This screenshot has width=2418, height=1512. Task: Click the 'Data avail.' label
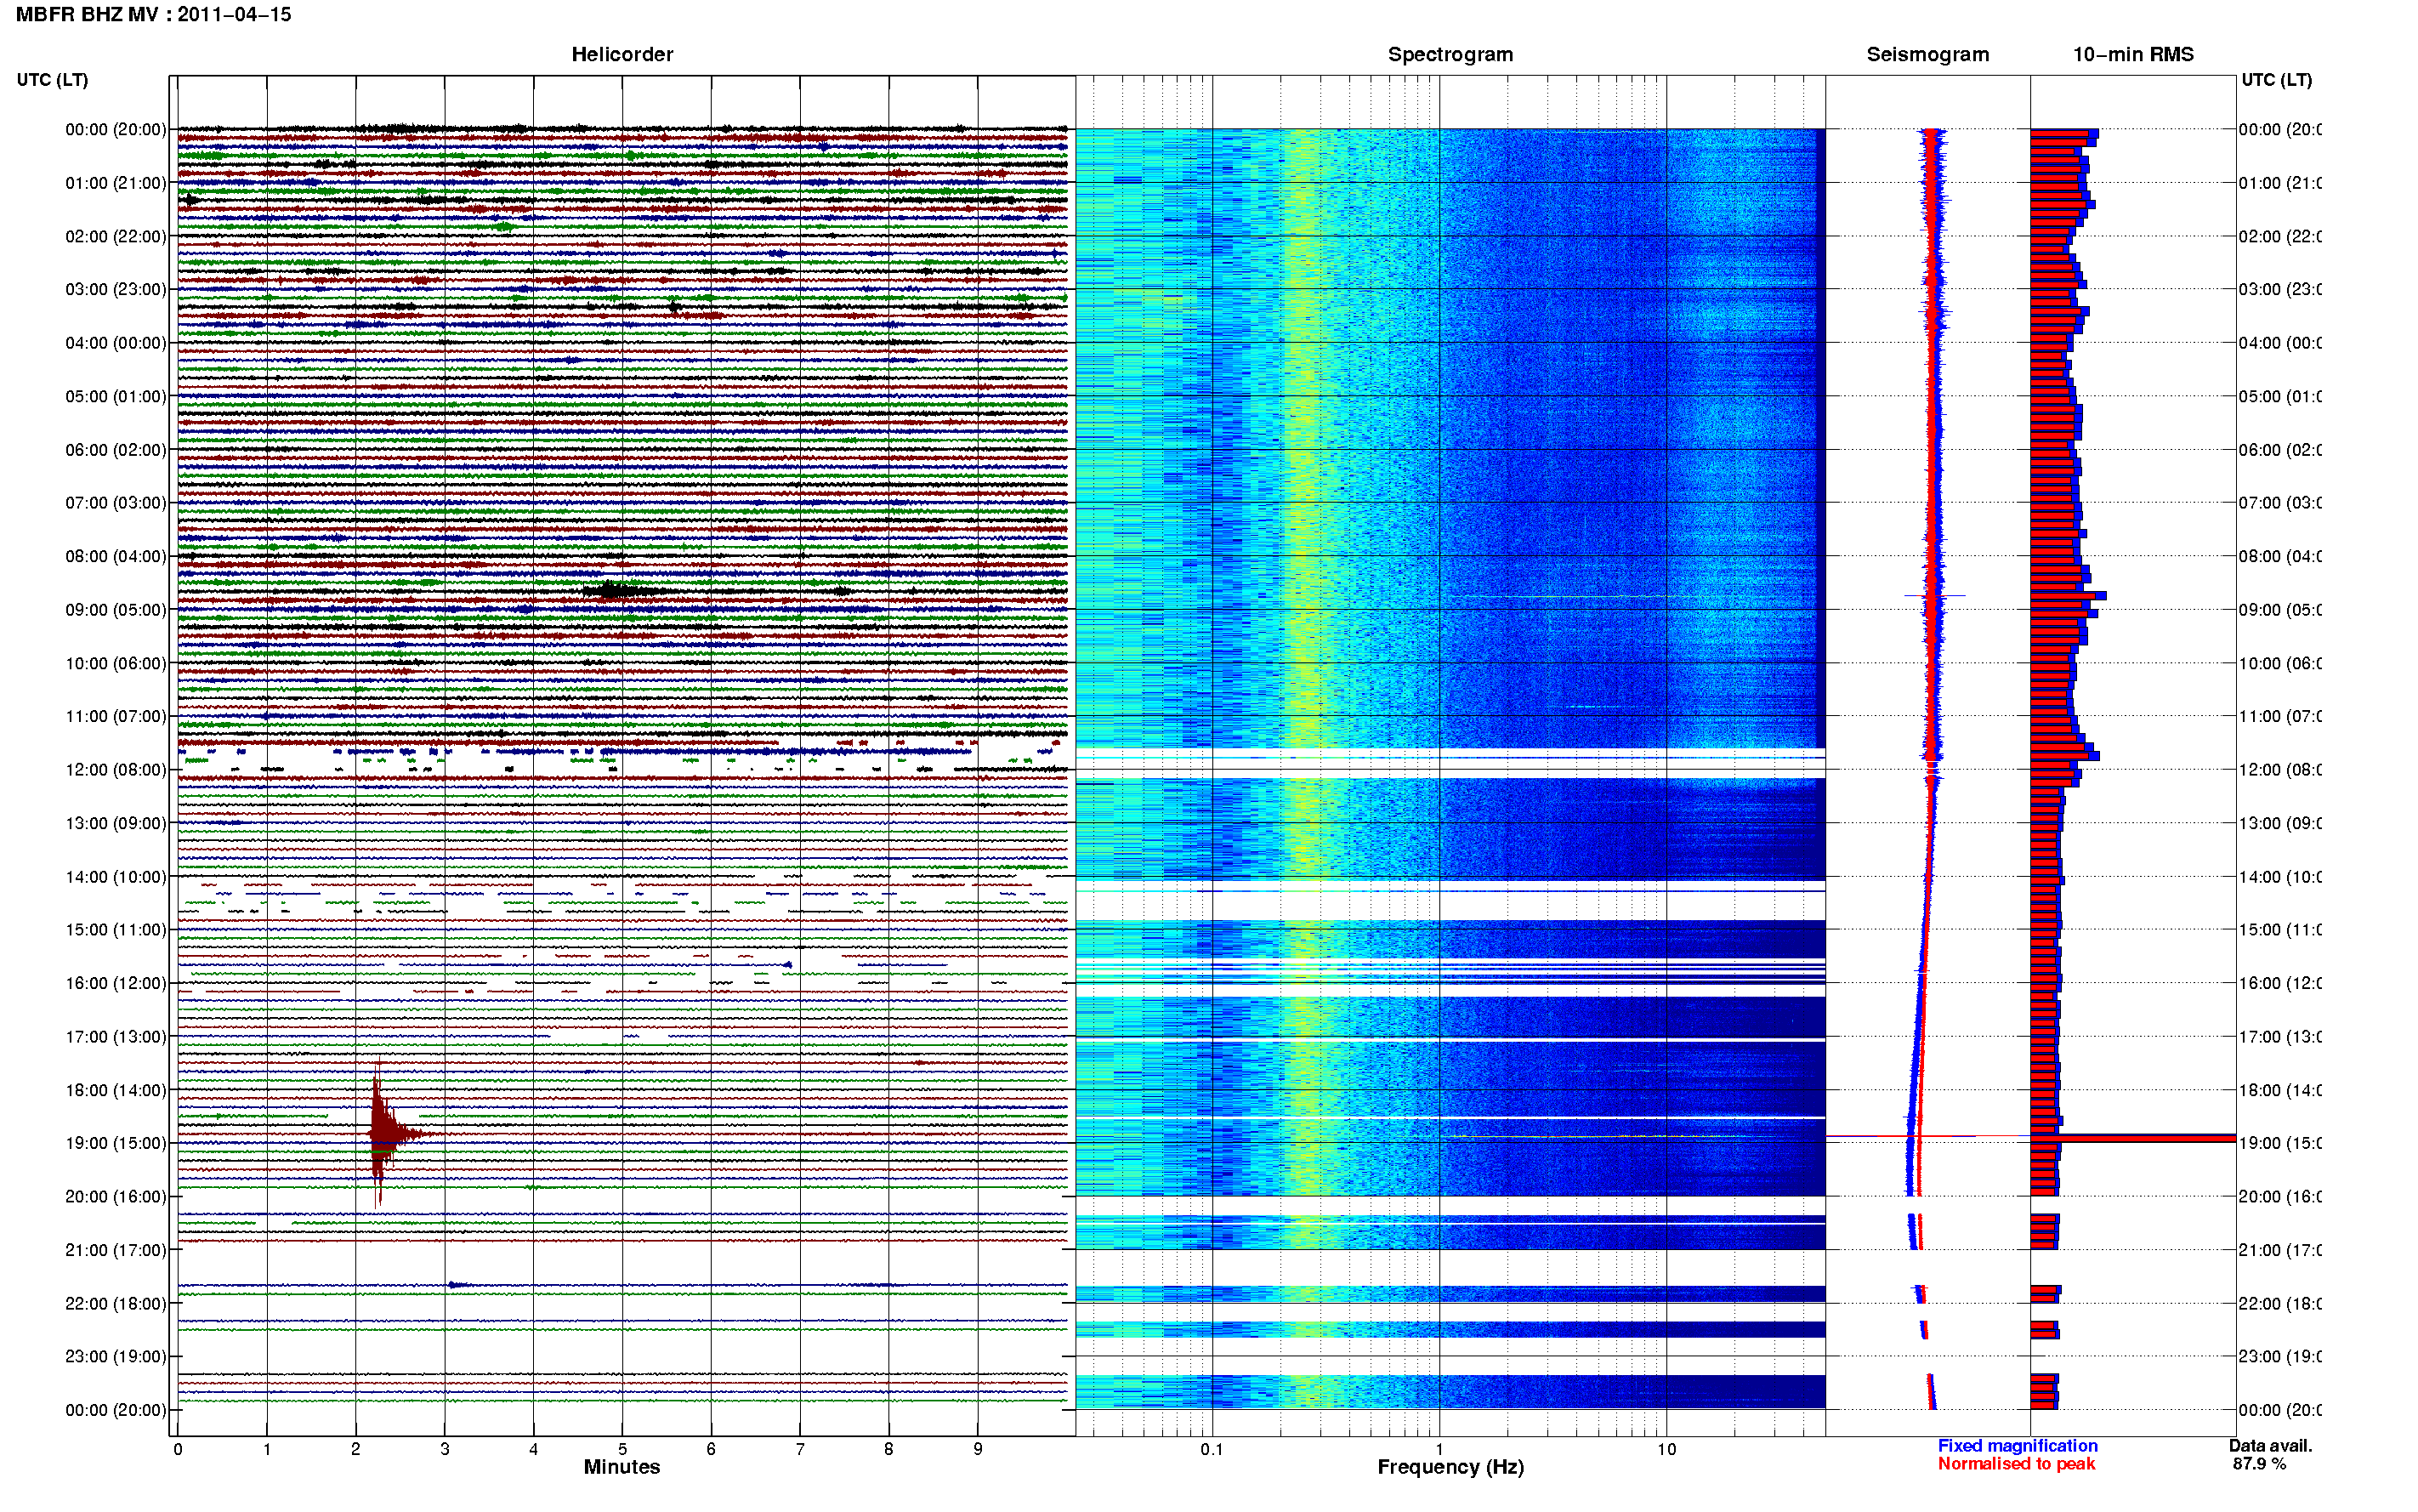pos(2270,1446)
